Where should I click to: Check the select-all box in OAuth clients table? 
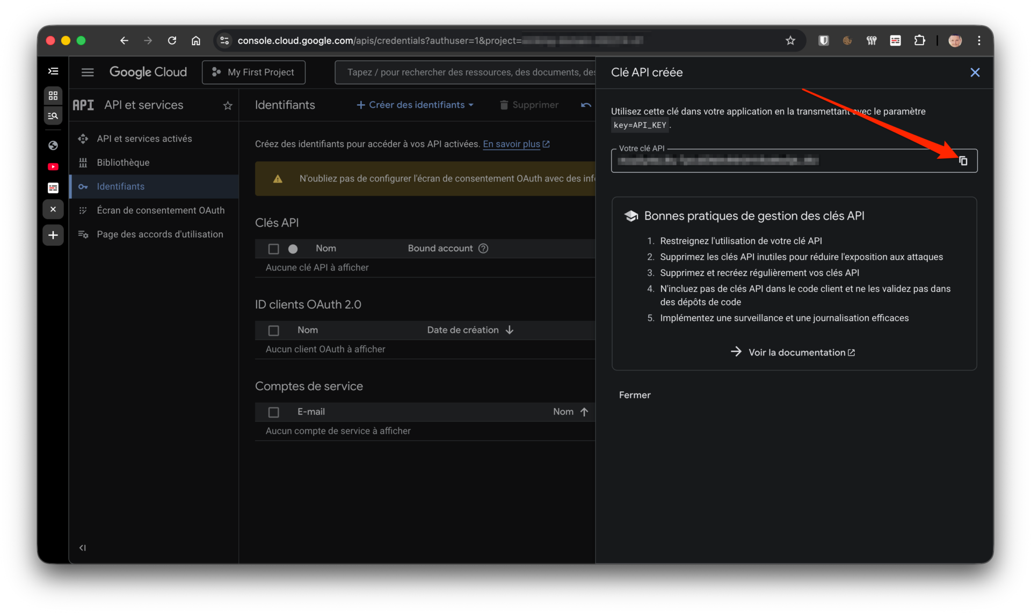point(273,331)
